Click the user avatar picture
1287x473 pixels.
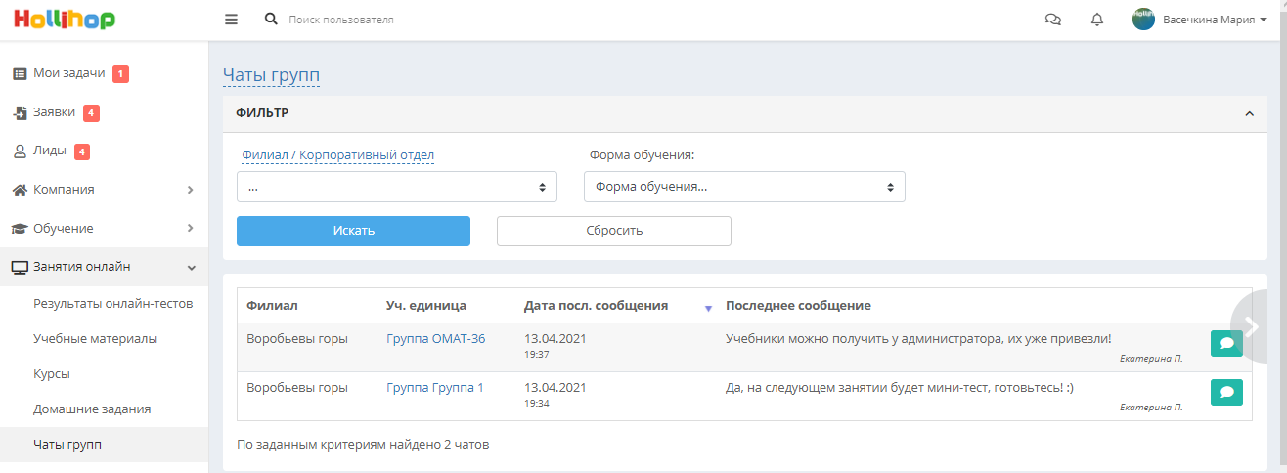[1143, 20]
